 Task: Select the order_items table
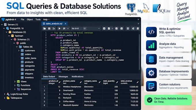[31, 58]
